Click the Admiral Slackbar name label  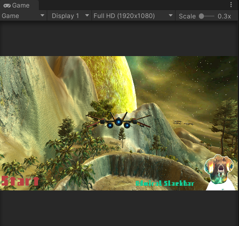click(165, 183)
